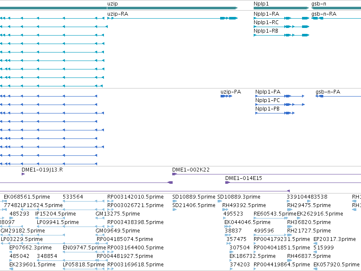Select the Nplp1-RC transcript label
This screenshot has height=271, width=361.
pyautogui.click(x=266, y=22)
